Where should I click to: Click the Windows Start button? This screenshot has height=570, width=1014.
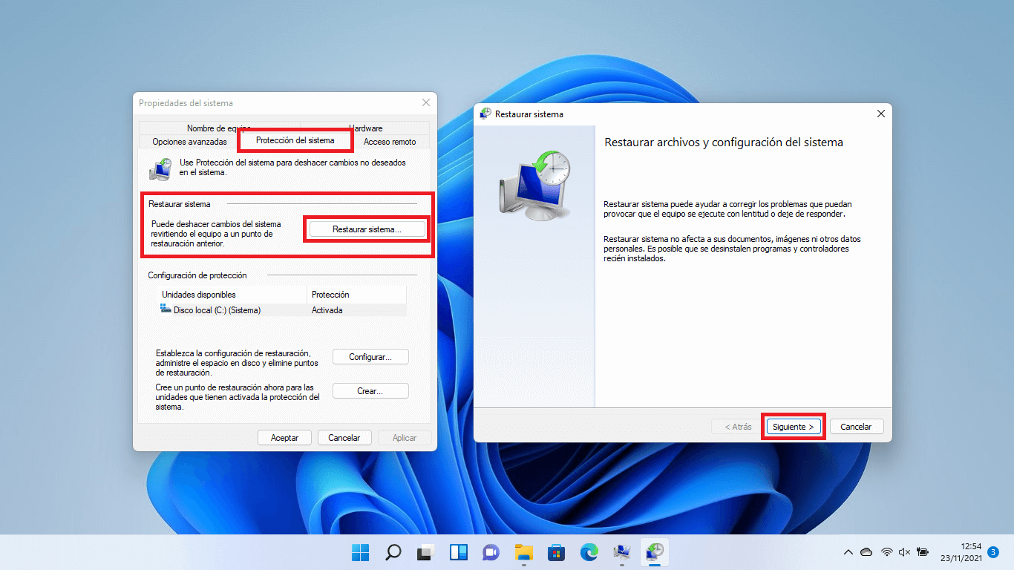click(360, 552)
